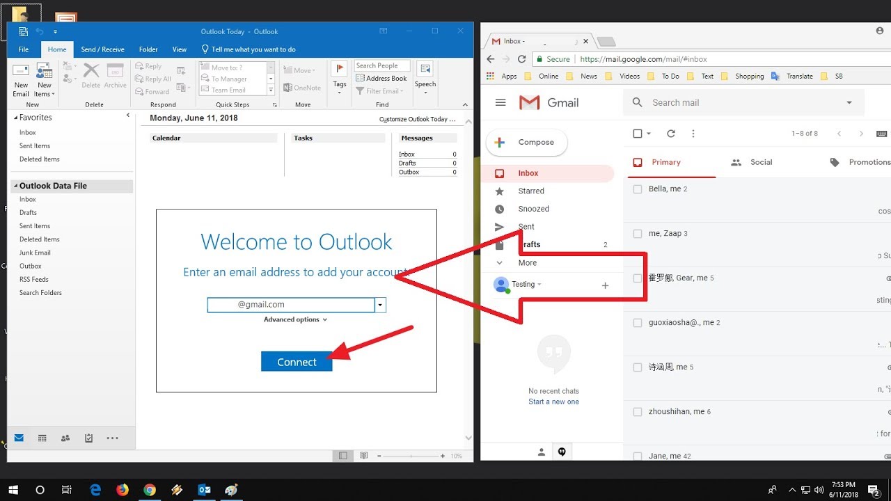Open Gmail input tools keyboard icon
Viewport: 891px width, 501px height.
coord(882,134)
